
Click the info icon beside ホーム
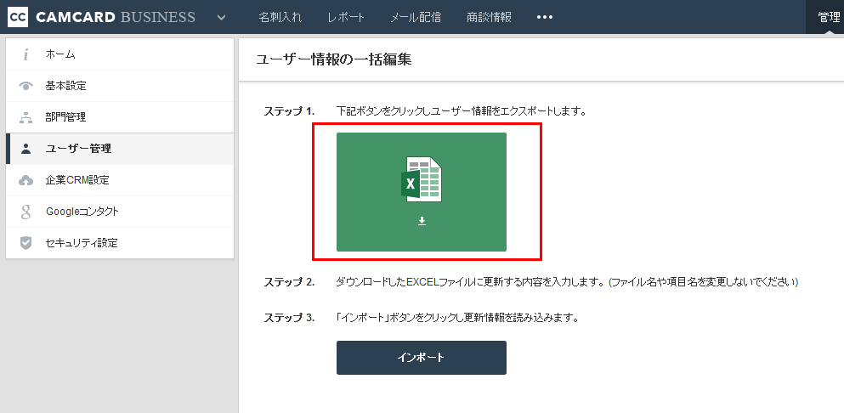coord(25,54)
